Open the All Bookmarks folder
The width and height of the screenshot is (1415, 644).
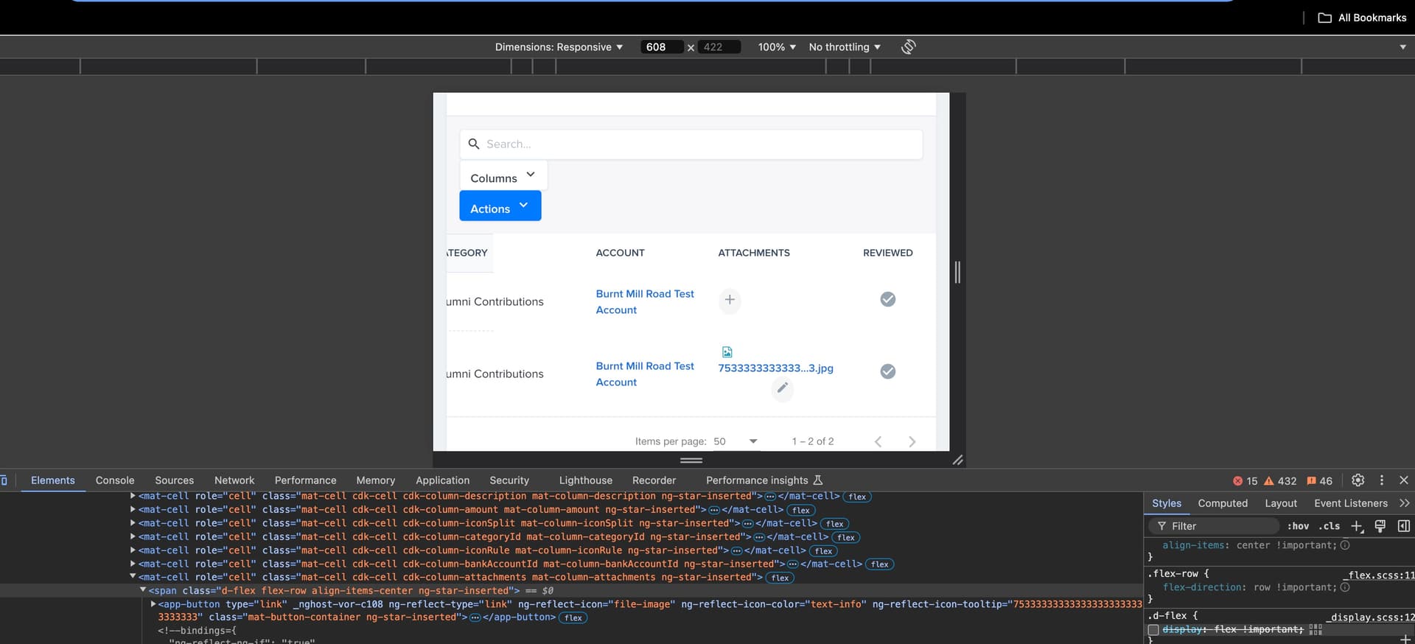tap(1362, 18)
